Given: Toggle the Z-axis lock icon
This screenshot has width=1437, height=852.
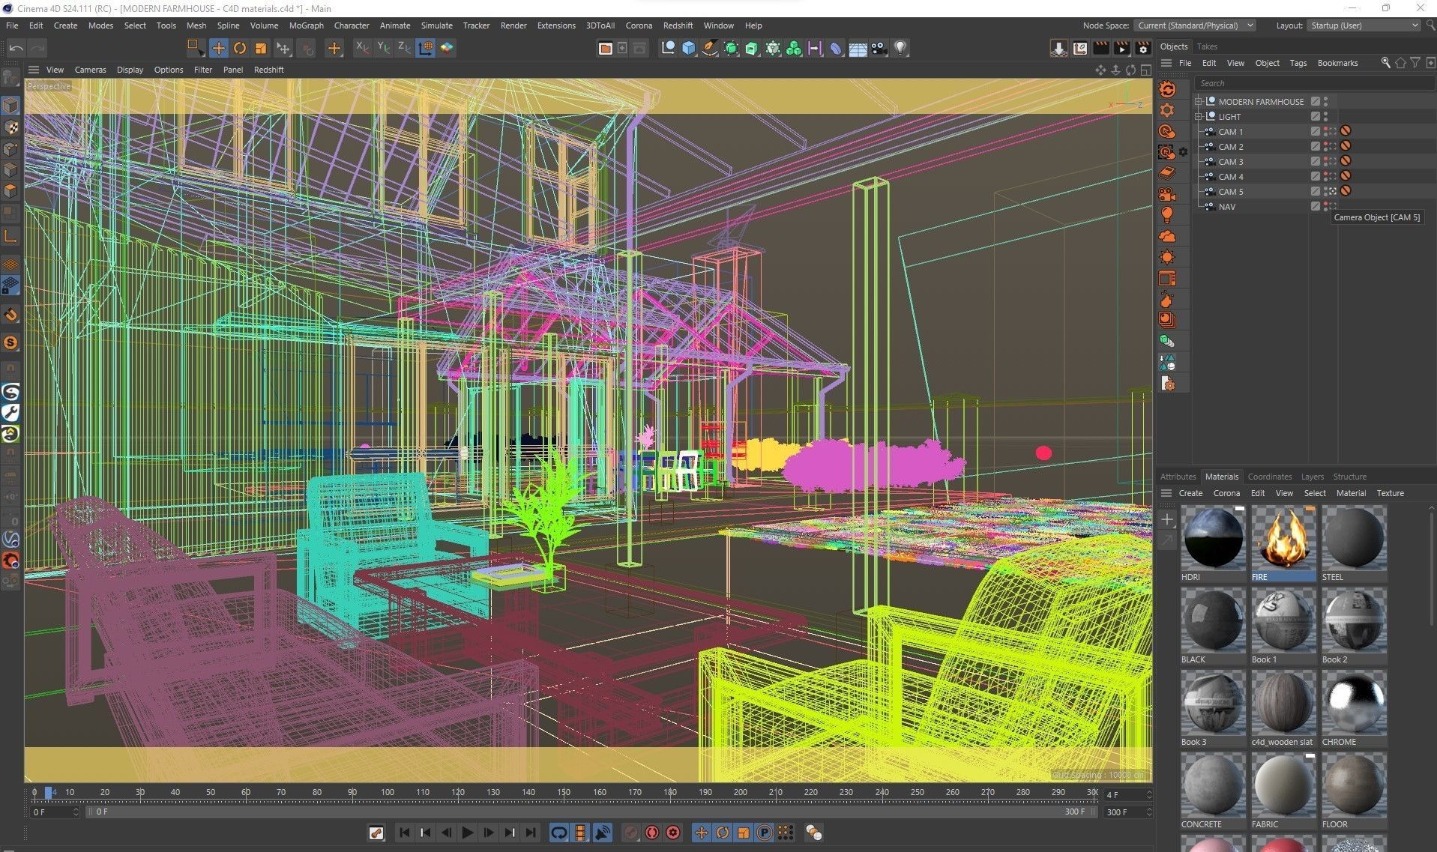Looking at the screenshot, I should (404, 48).
